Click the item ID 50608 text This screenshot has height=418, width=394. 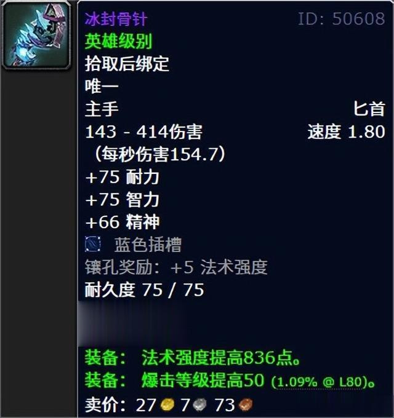pos(341,19)
